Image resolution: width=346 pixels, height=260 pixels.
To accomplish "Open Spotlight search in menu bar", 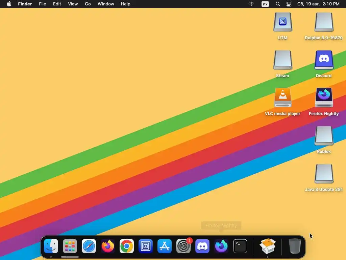I will [278, 4].
